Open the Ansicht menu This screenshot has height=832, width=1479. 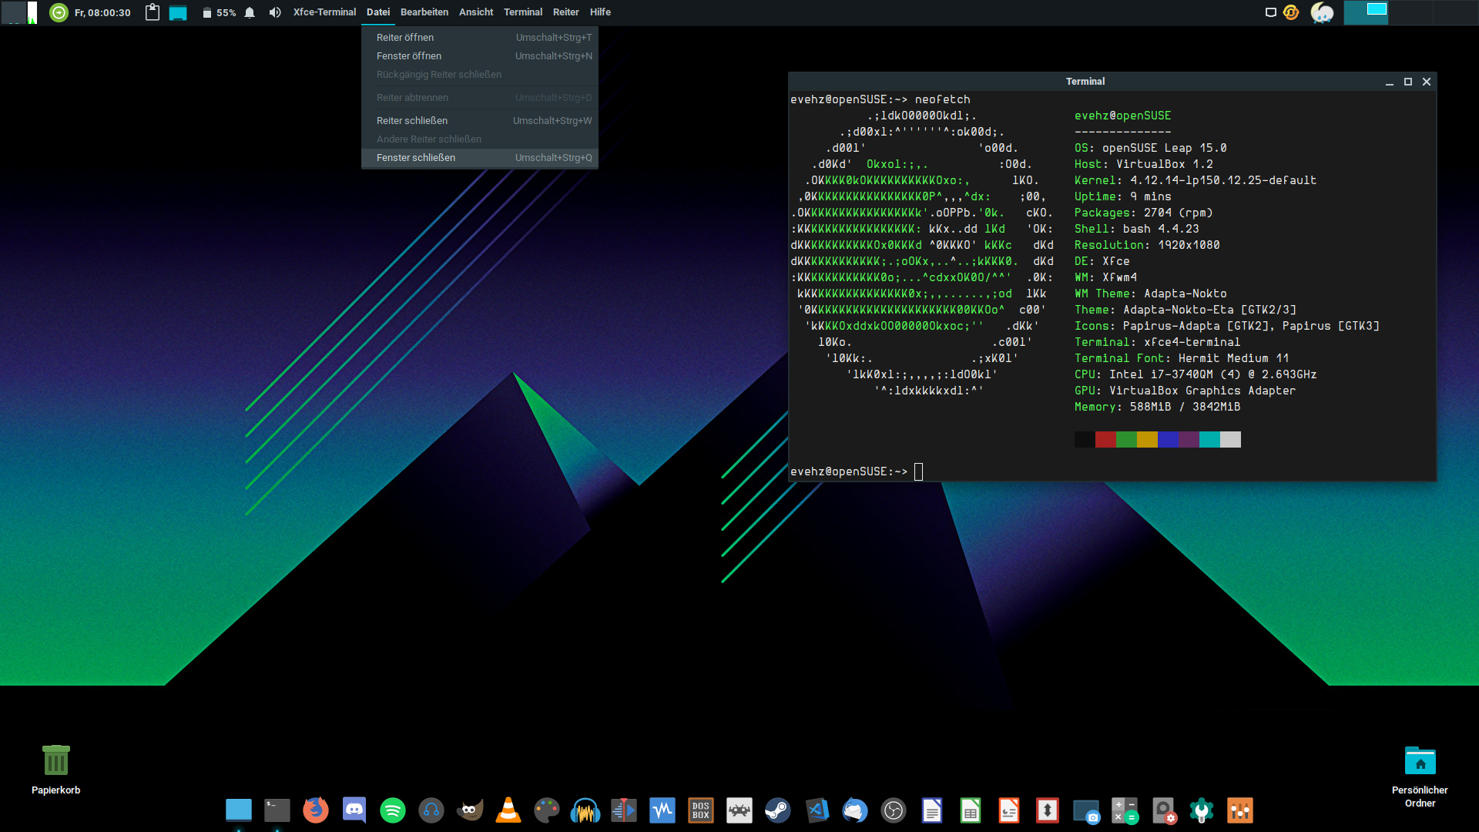(x=476, y=12)
